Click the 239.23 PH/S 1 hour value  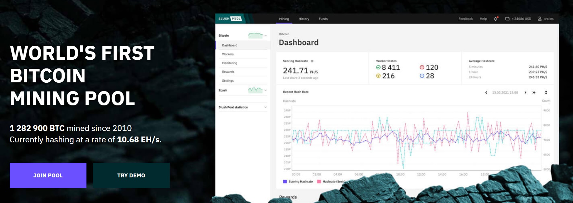(538, 72)
